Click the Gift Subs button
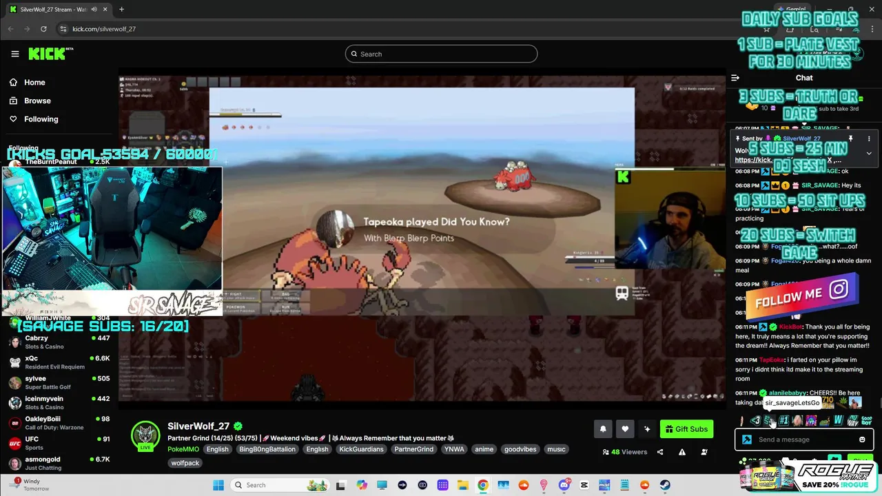This screenshot has height=496, width=882. pos(687,428)
